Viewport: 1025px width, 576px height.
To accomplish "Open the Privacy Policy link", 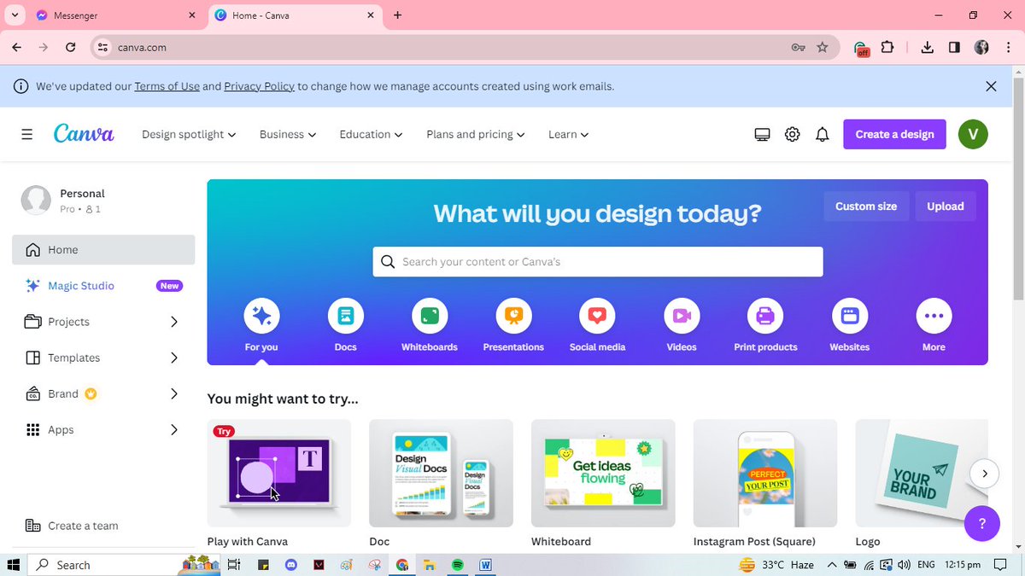I will (x=259, y=86).
